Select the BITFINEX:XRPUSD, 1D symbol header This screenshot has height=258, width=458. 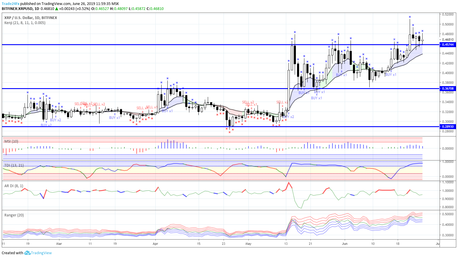20,9
